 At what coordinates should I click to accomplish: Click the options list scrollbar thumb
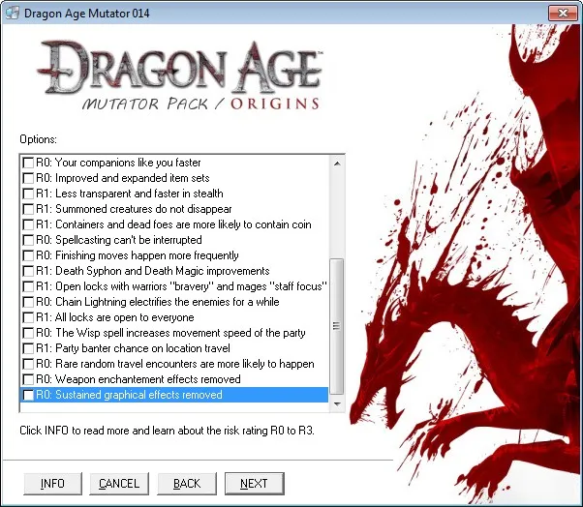tap(337, 326)
